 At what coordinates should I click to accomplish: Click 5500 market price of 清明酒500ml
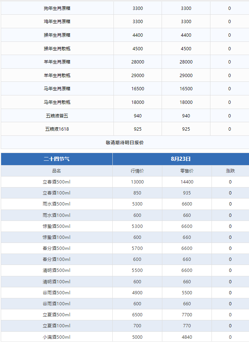point(137,270)
